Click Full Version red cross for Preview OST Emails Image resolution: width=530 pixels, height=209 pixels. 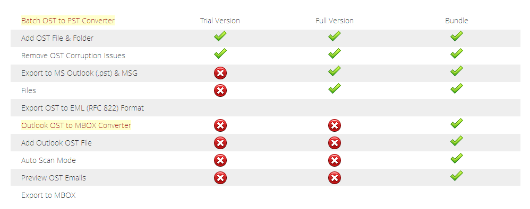click(x=334, y=178)
